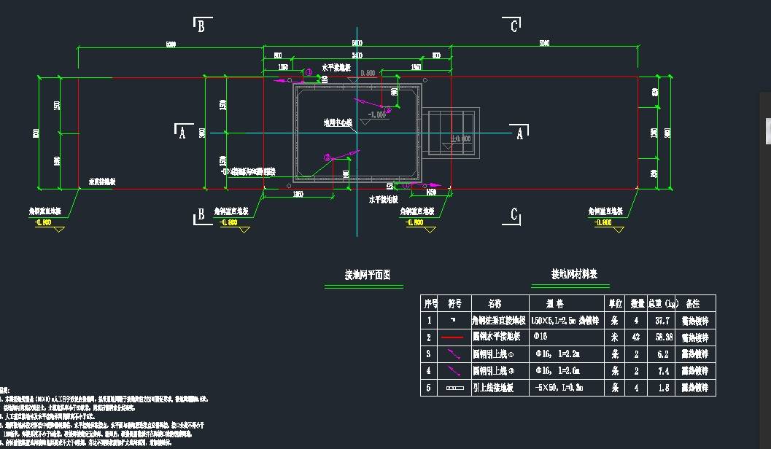Viewport: 771px width, 449px height.
Task: Click the 接地网材料表 table title
Action: pos(574,275)
